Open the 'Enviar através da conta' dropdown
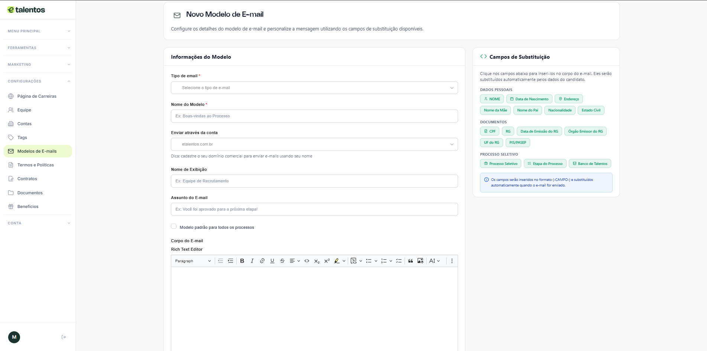Screen dimensions: 707x351 click(x=314, y=144)
